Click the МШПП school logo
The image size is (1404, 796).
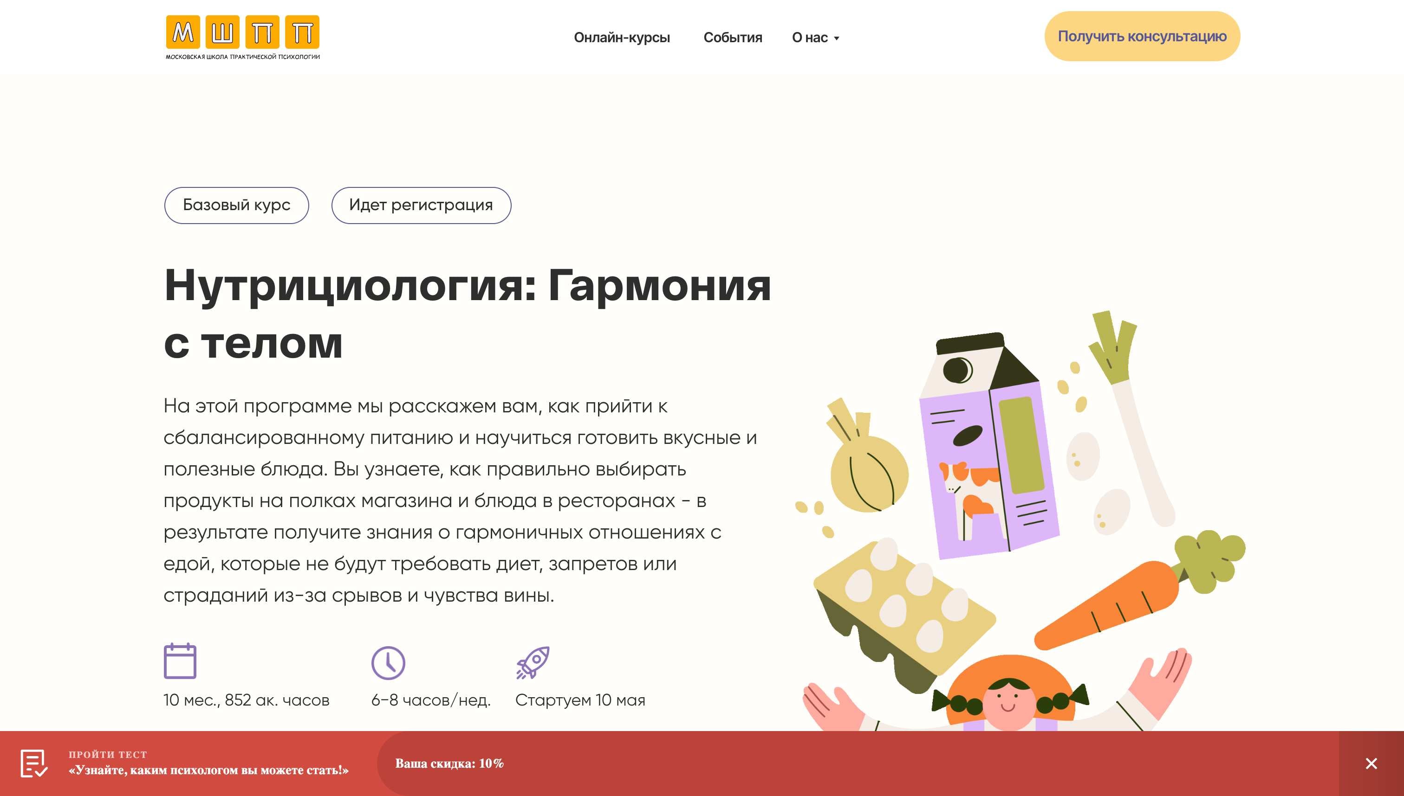pos(242,37)
